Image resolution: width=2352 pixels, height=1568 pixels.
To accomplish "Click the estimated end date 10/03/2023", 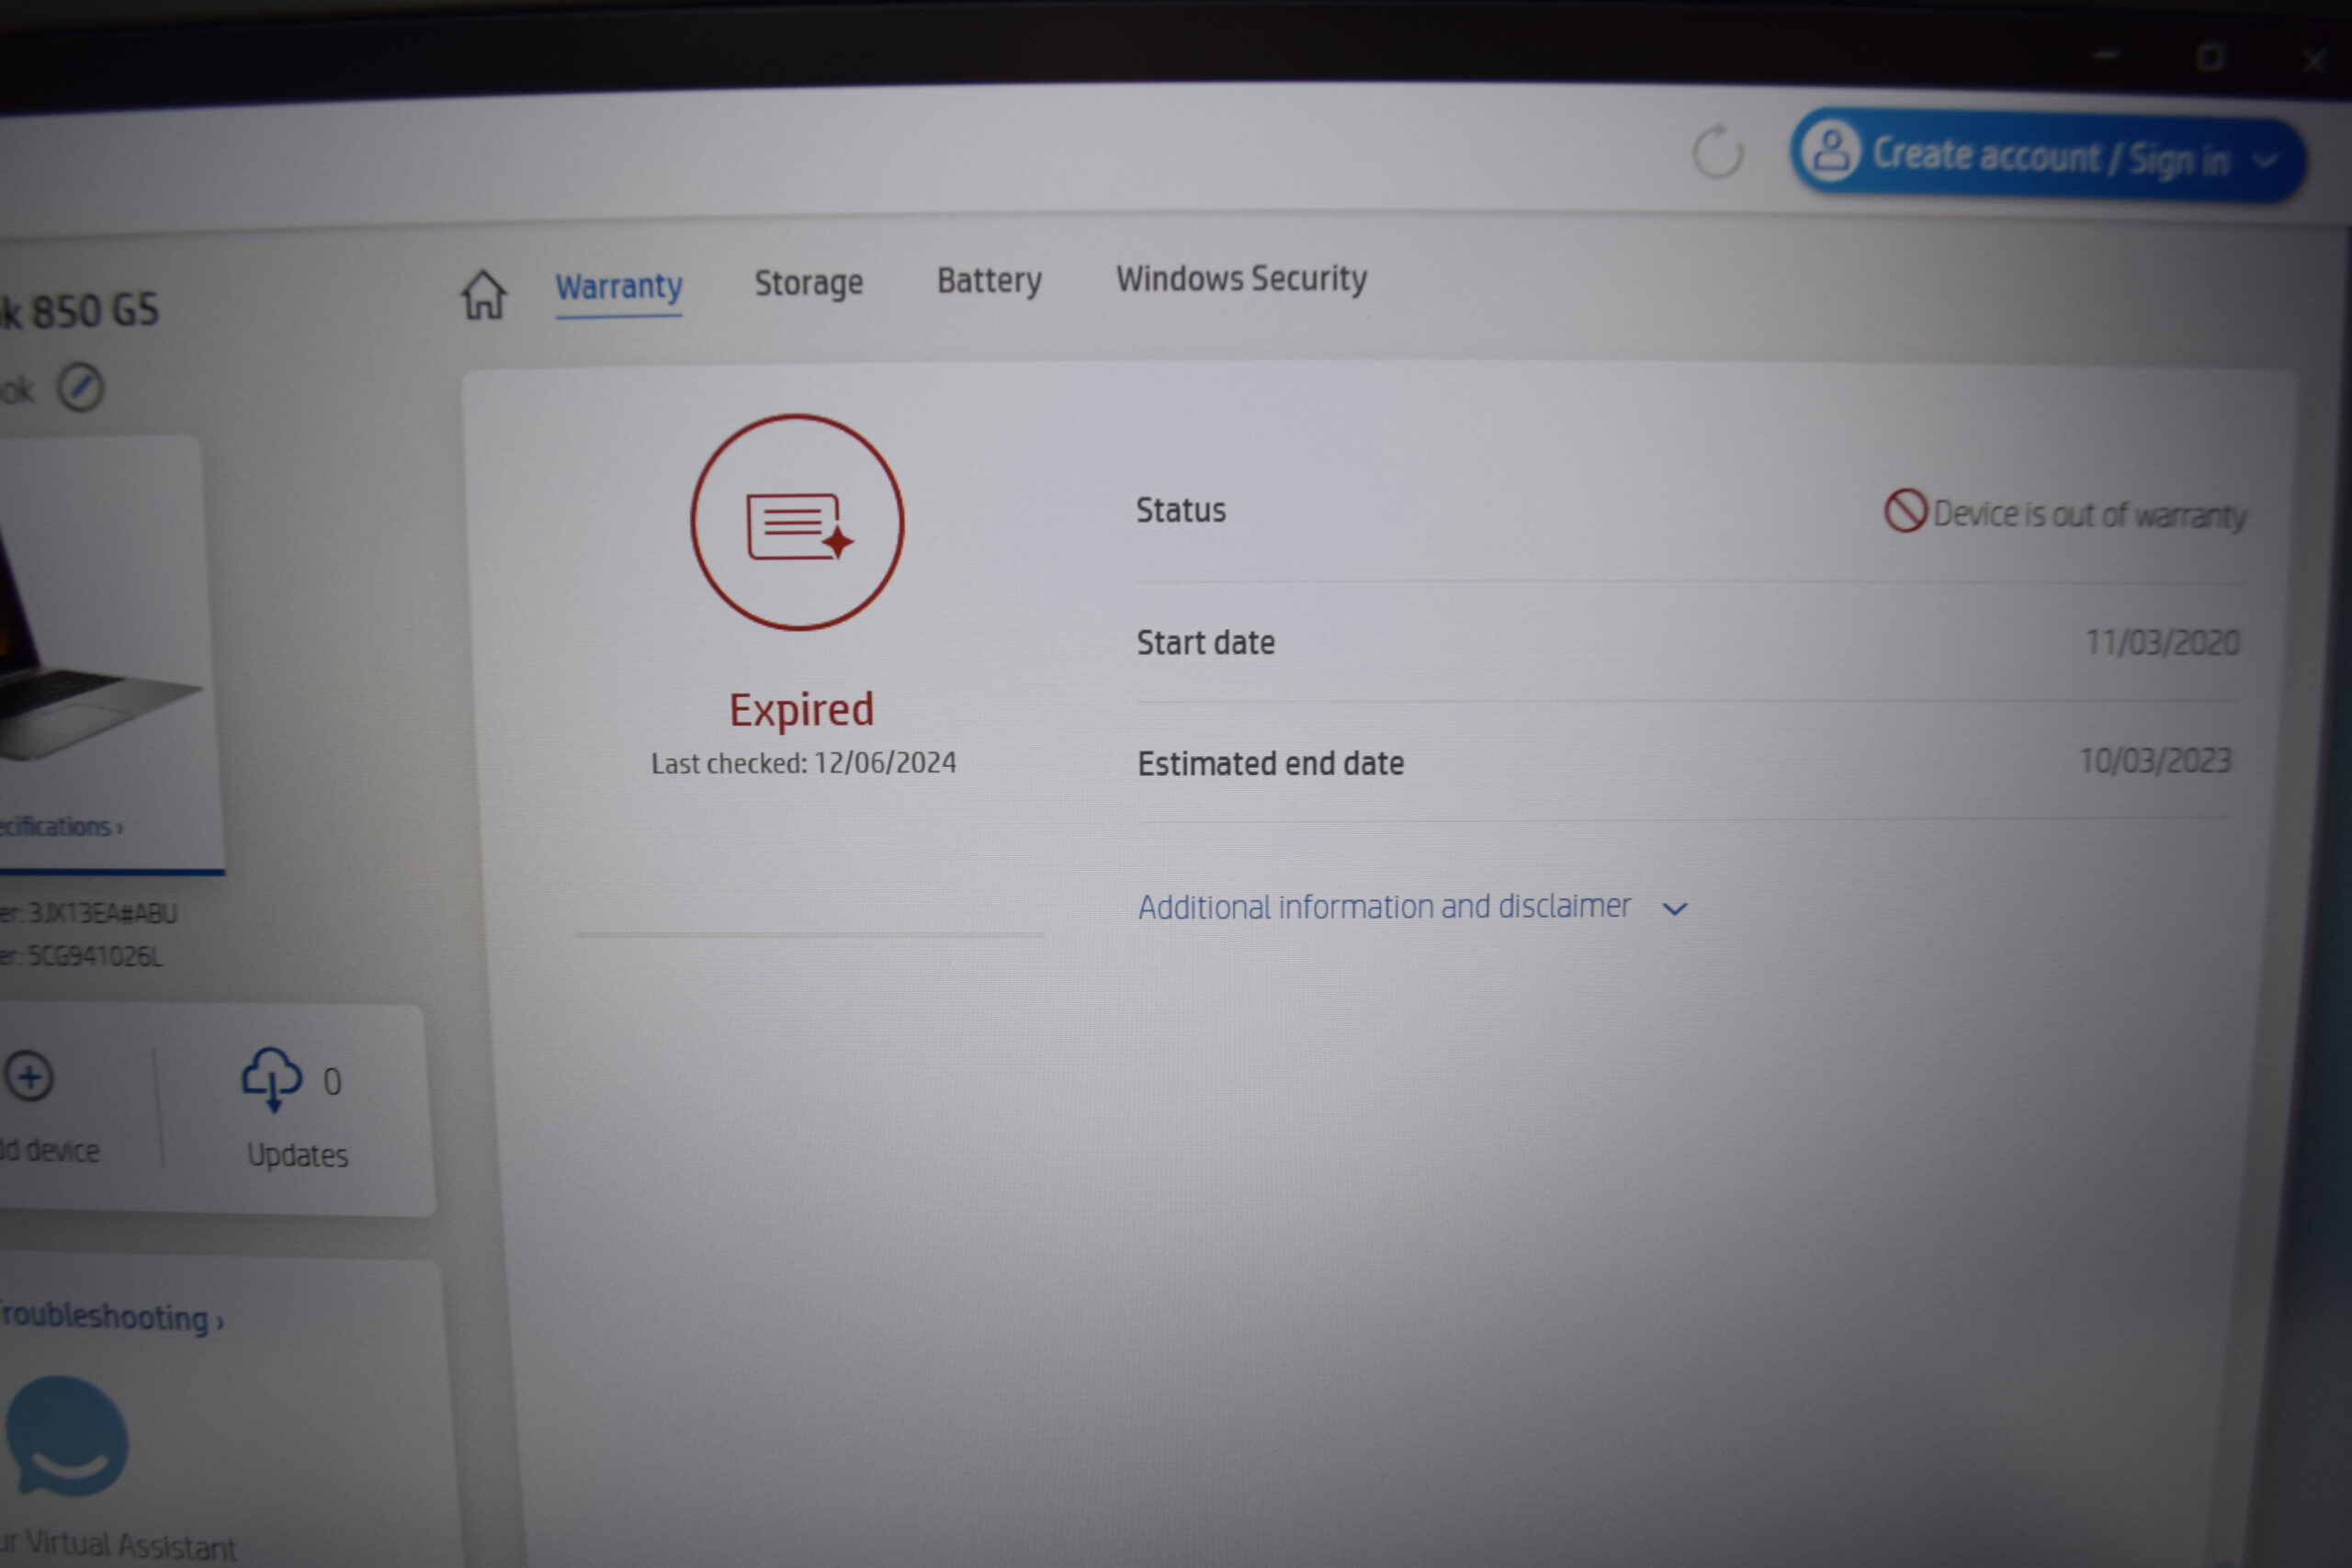I will click(x=2155, y=761).
